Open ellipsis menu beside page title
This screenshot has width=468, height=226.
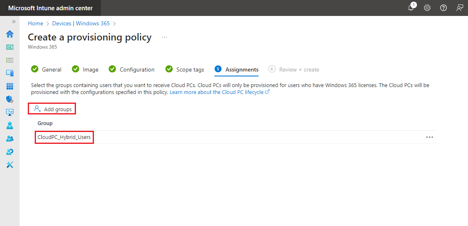click(165, 37)
